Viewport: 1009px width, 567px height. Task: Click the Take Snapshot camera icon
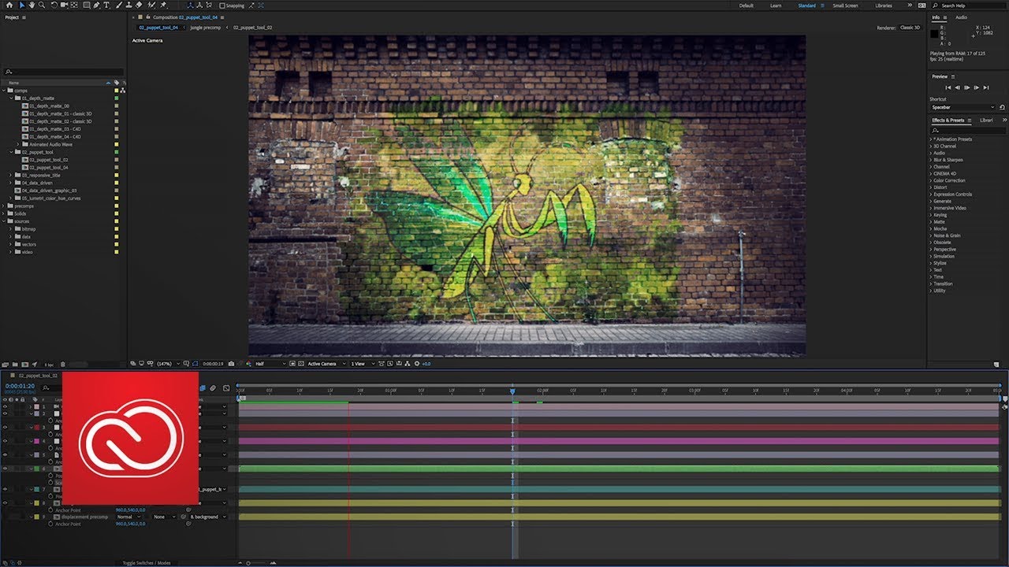pyautogui.click(x=231, y=364)
